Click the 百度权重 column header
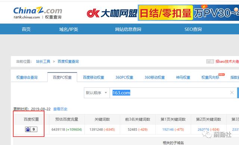Viewport: 239px width, 145px height. 31,119
